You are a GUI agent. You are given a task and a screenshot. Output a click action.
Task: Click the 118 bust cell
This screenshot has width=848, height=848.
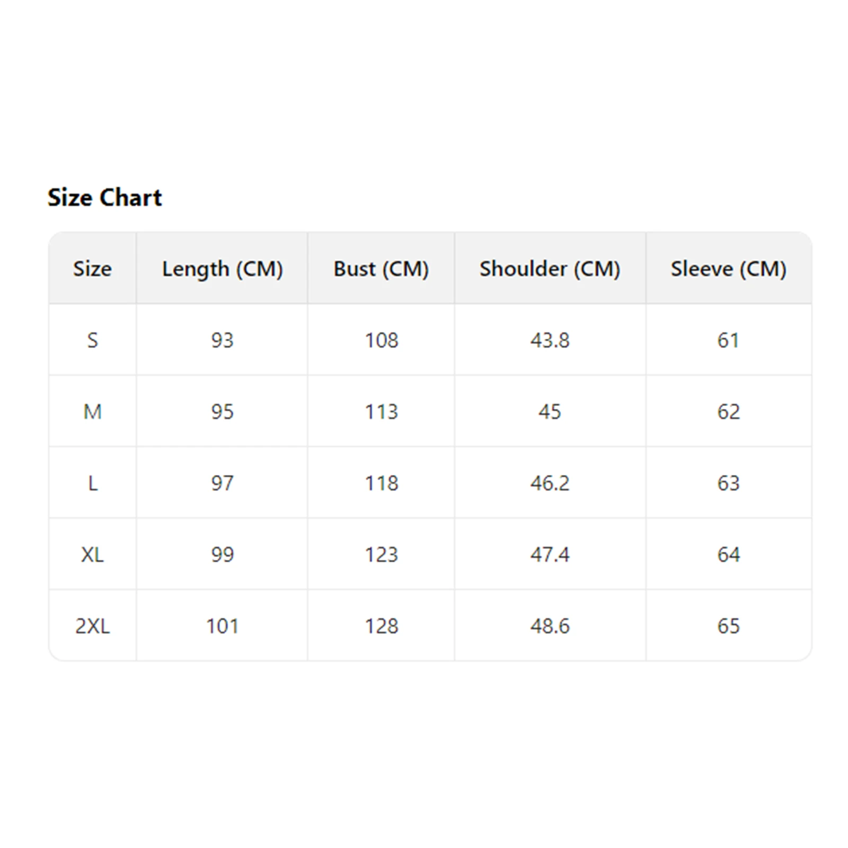(x=381, y=483)
